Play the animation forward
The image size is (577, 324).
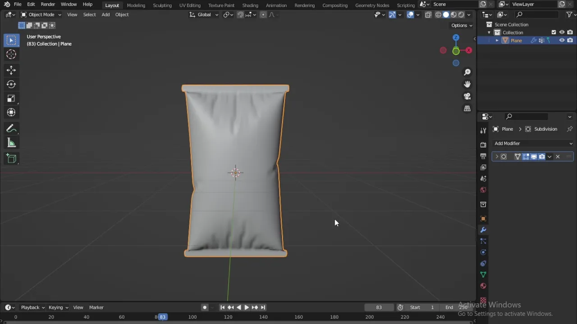pyautogui.click(x=247, y=307)
